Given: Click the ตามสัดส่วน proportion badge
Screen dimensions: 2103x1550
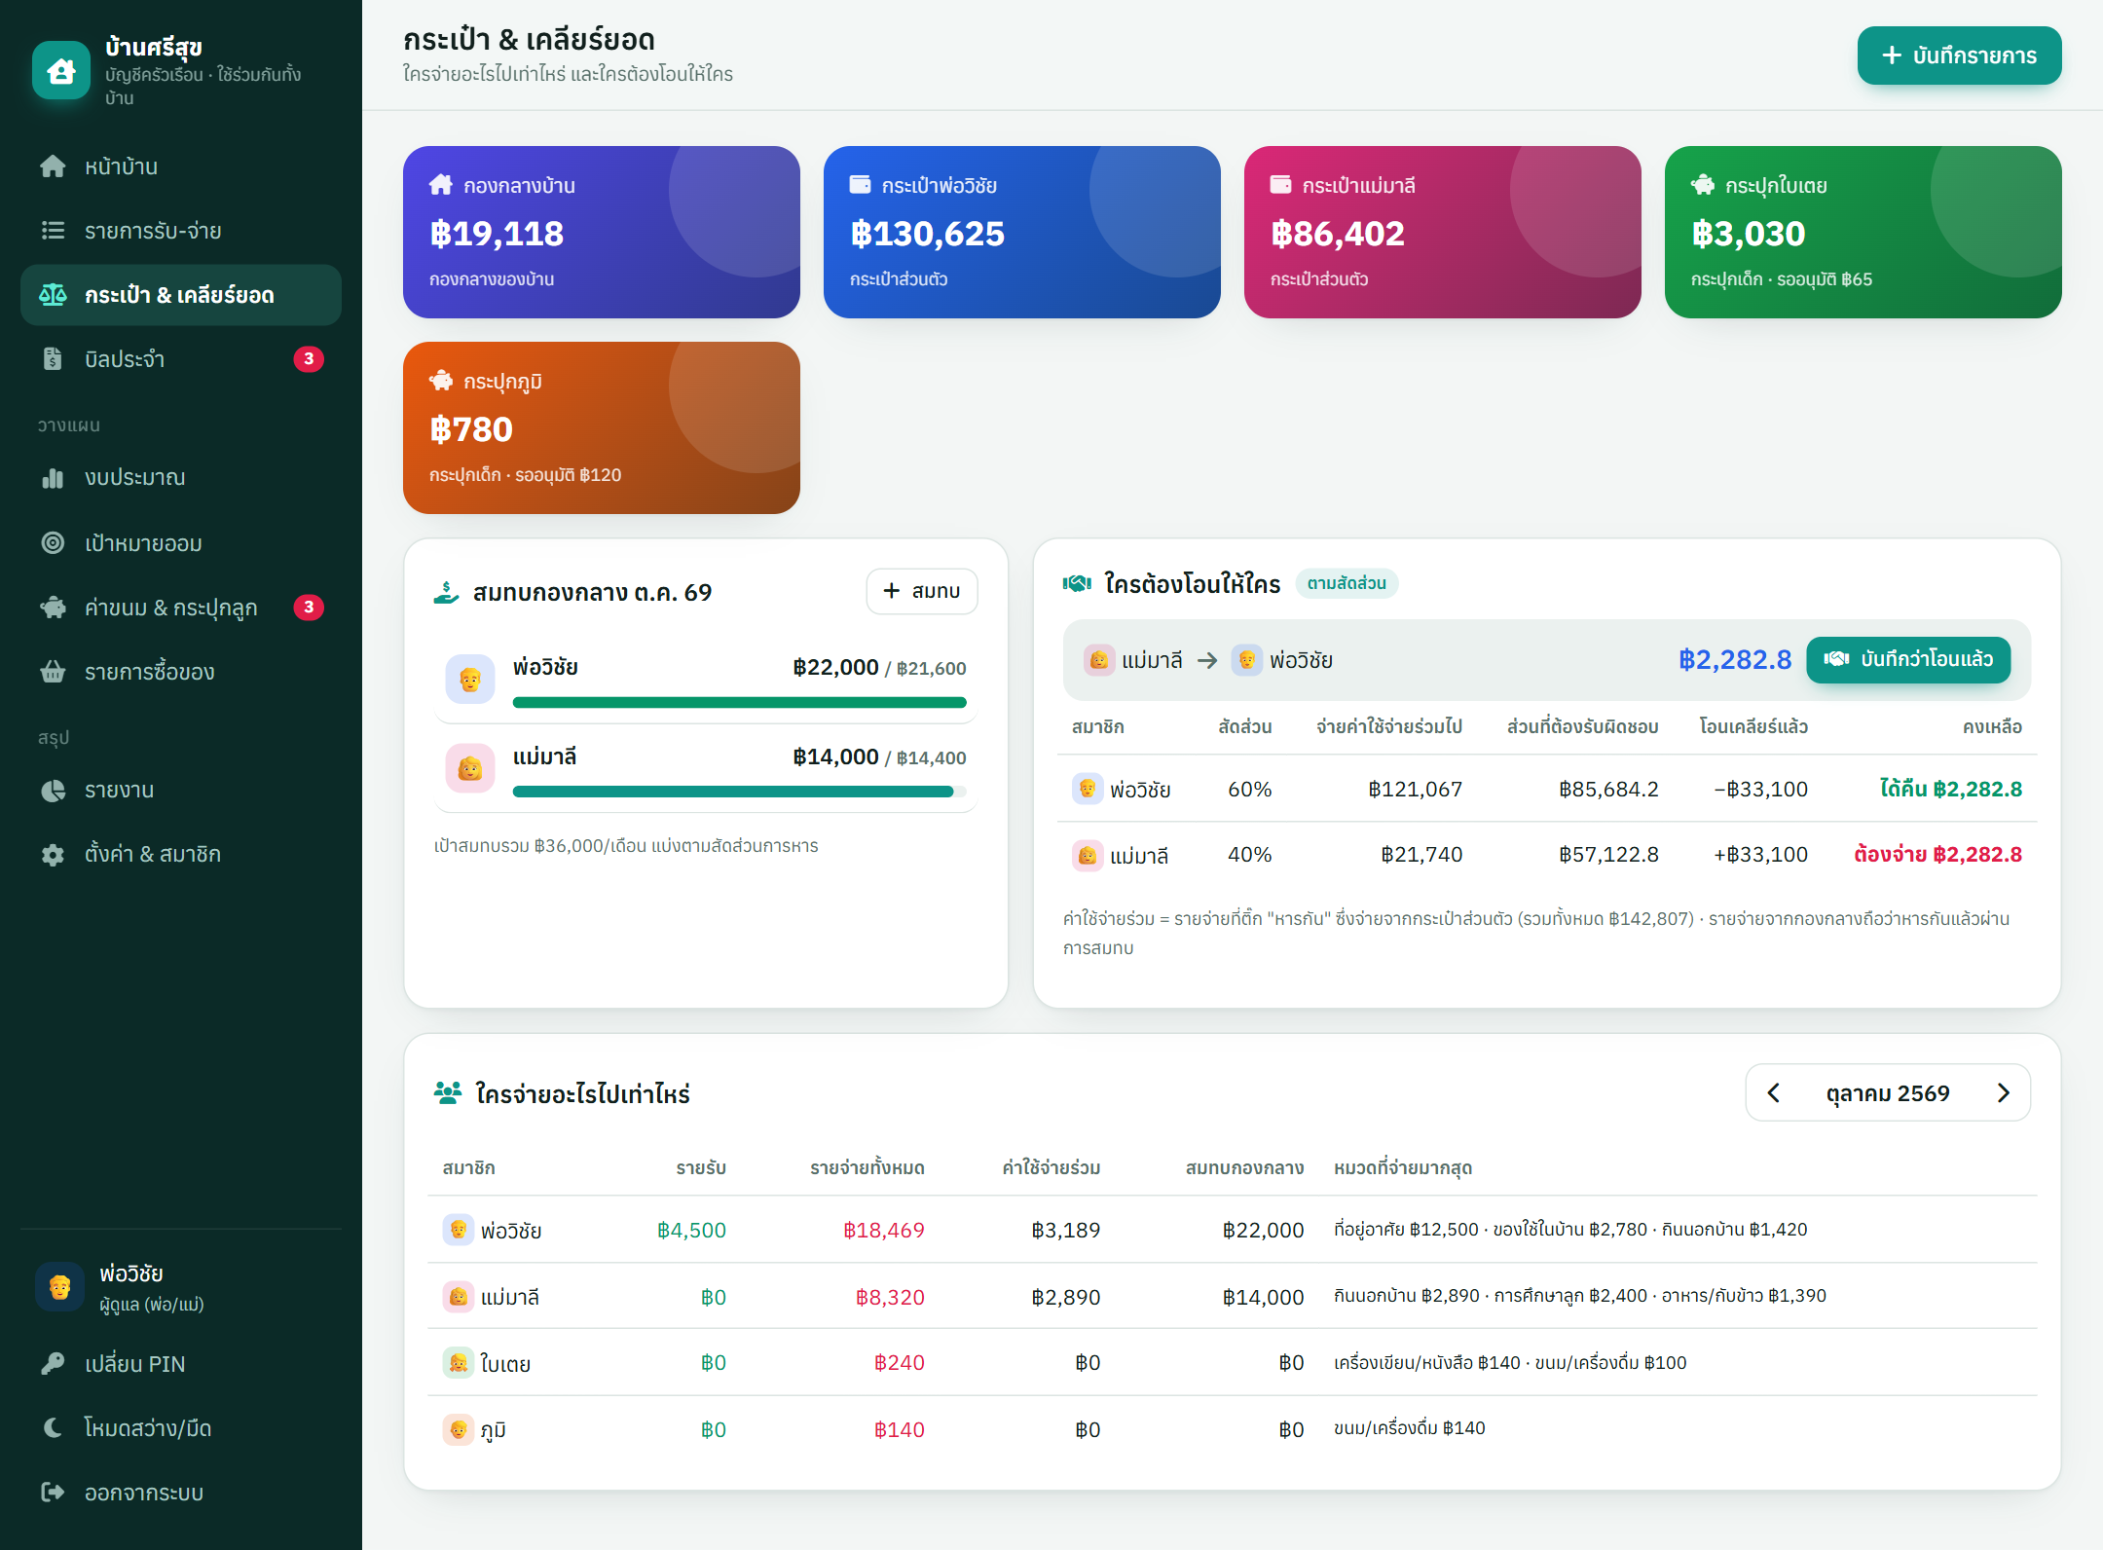Looking at the screenshot, I should point(1347,583).
